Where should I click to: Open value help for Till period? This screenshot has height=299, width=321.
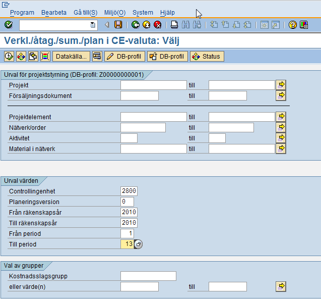pyautogui.click(x=139, y=244)
